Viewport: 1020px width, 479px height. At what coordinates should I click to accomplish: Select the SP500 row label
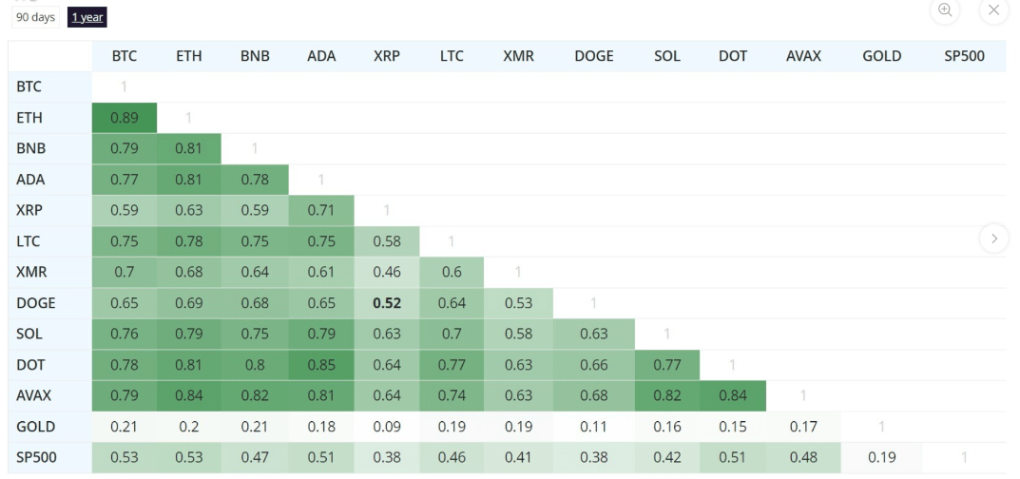50,457
